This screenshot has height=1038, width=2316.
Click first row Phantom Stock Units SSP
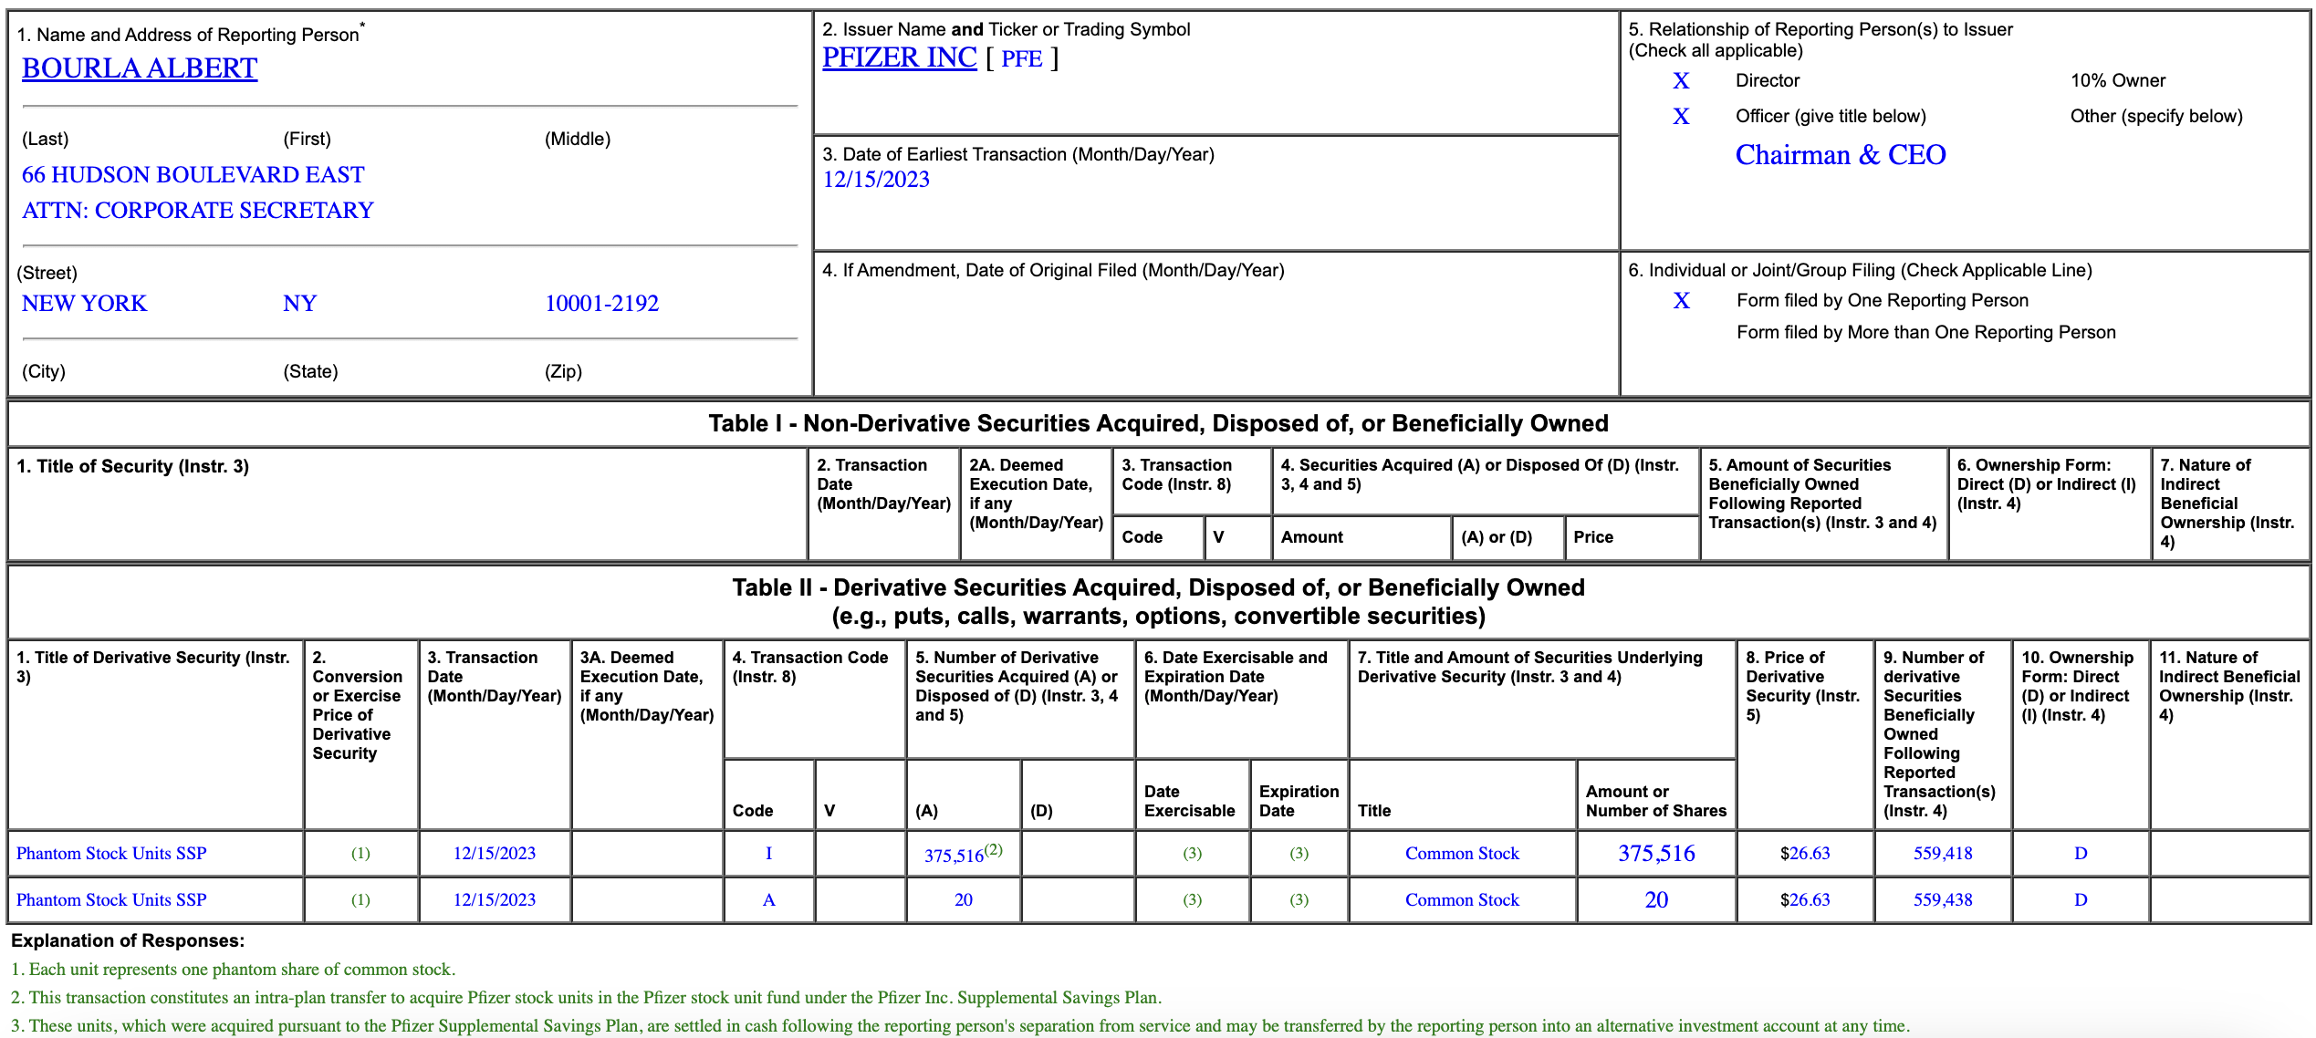[111, 854]
